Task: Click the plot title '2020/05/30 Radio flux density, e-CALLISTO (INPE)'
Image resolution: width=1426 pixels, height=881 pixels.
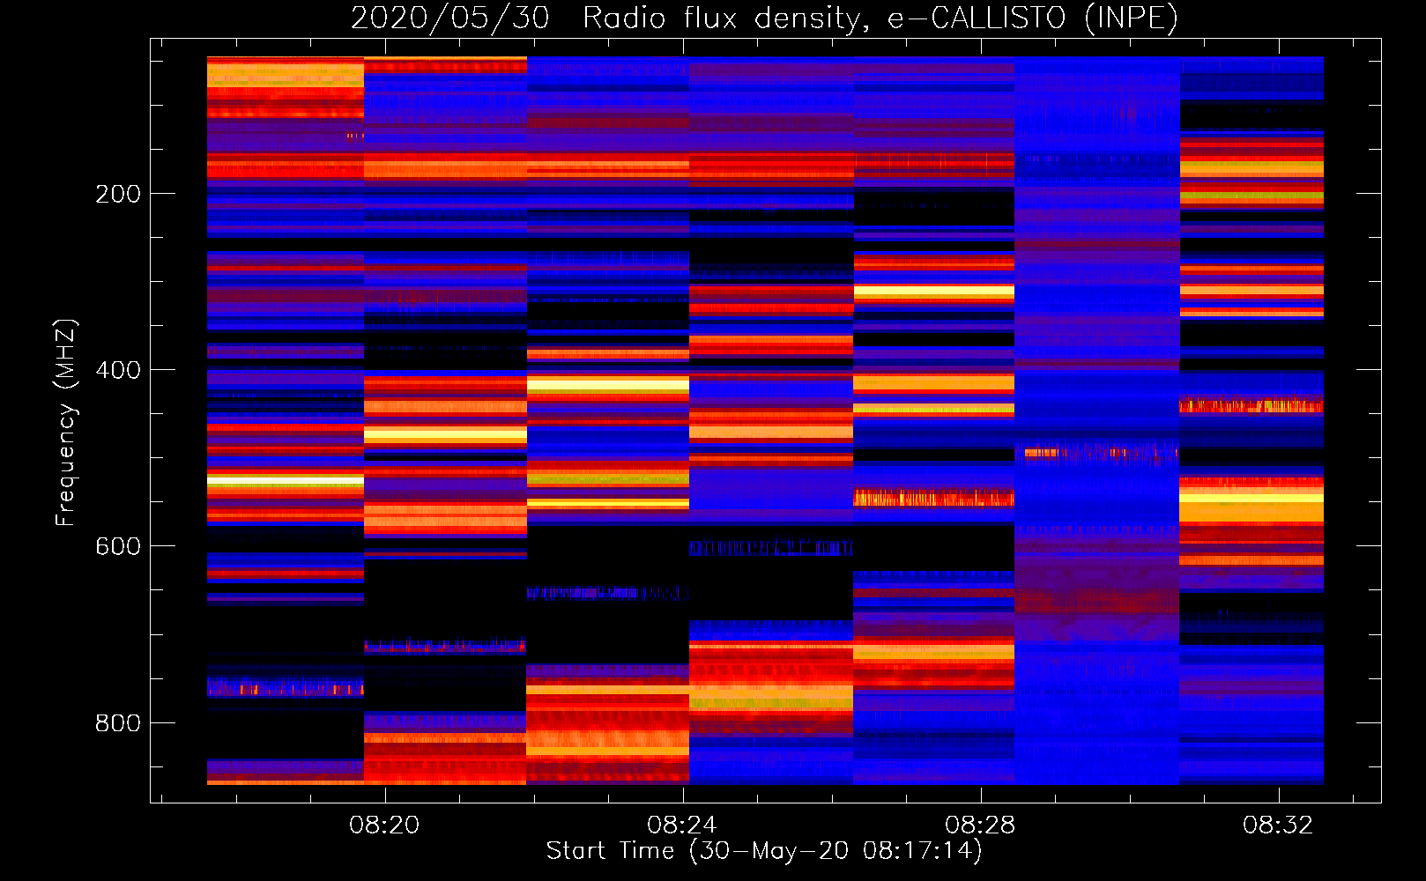Action: tap(764, 19)
